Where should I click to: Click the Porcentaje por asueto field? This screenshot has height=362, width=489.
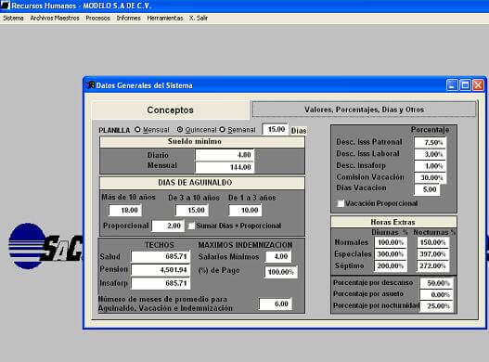(436, 294)
